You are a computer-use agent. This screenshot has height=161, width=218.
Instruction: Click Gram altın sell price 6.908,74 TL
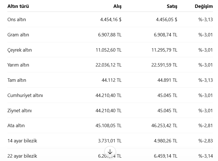[166, 35]
